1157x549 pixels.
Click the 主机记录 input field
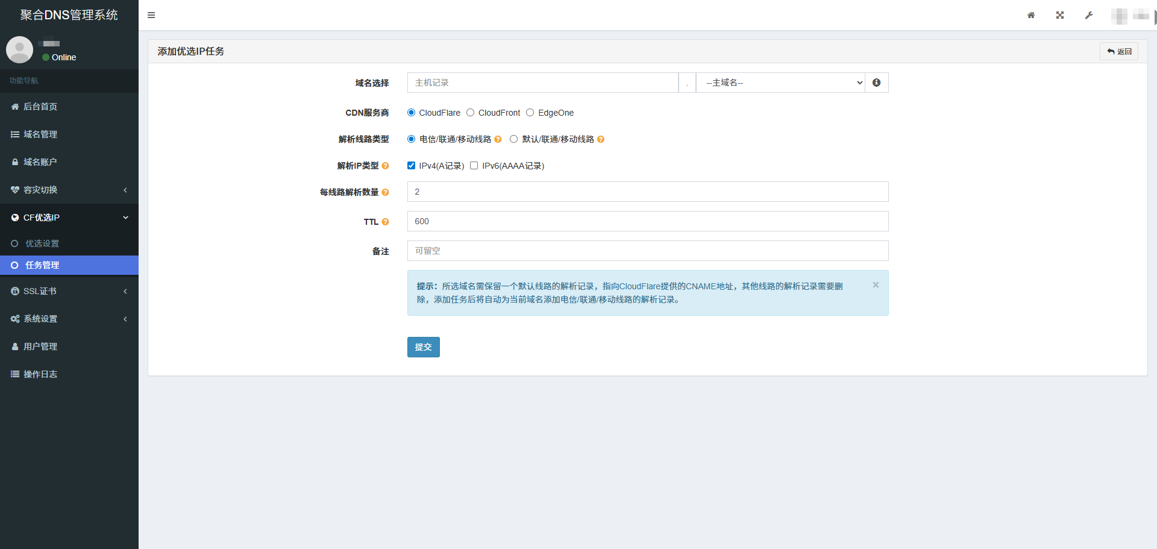[542, 83]
